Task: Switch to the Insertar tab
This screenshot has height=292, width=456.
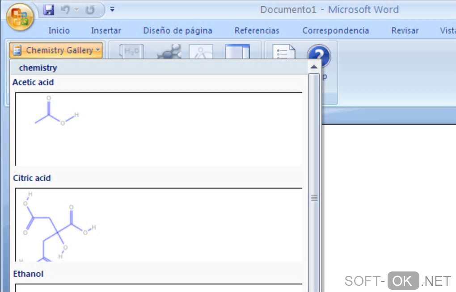Action: [x=106, y=30]
